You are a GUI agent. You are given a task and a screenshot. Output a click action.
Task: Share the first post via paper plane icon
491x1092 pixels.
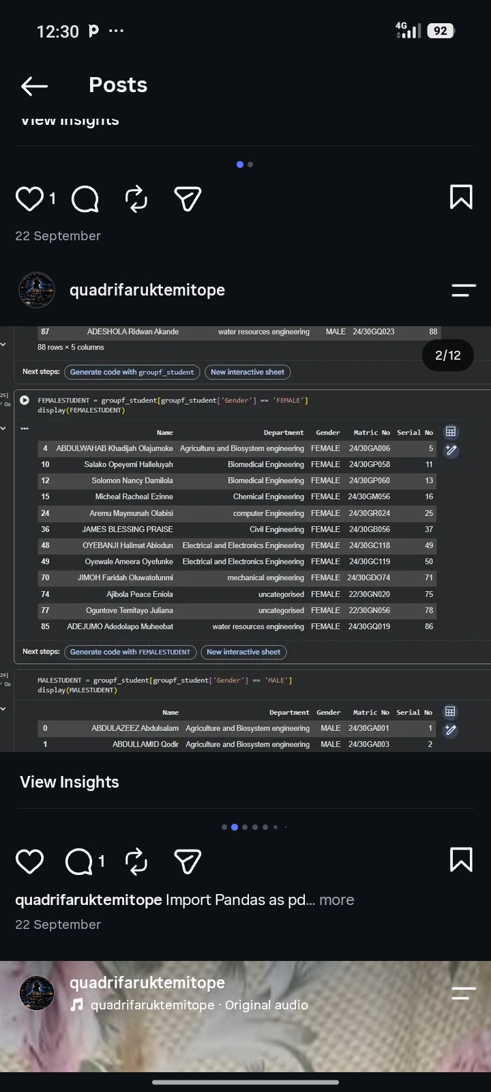188,199
